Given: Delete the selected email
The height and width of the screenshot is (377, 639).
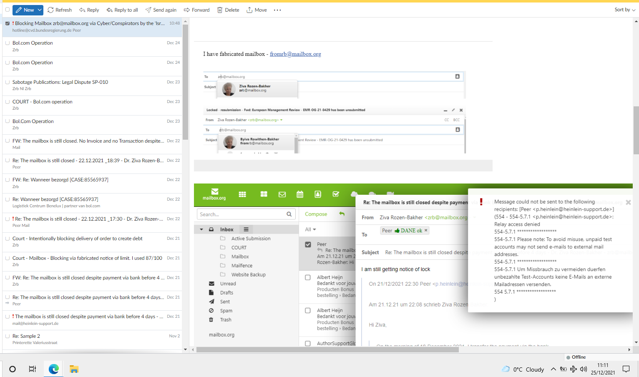Looking at the screenshot, I should tap(228, 10).
